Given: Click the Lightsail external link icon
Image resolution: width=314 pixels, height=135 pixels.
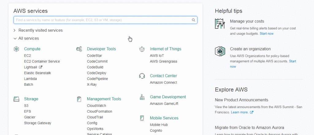Looking at the screenshot, I should click(40, 67).
